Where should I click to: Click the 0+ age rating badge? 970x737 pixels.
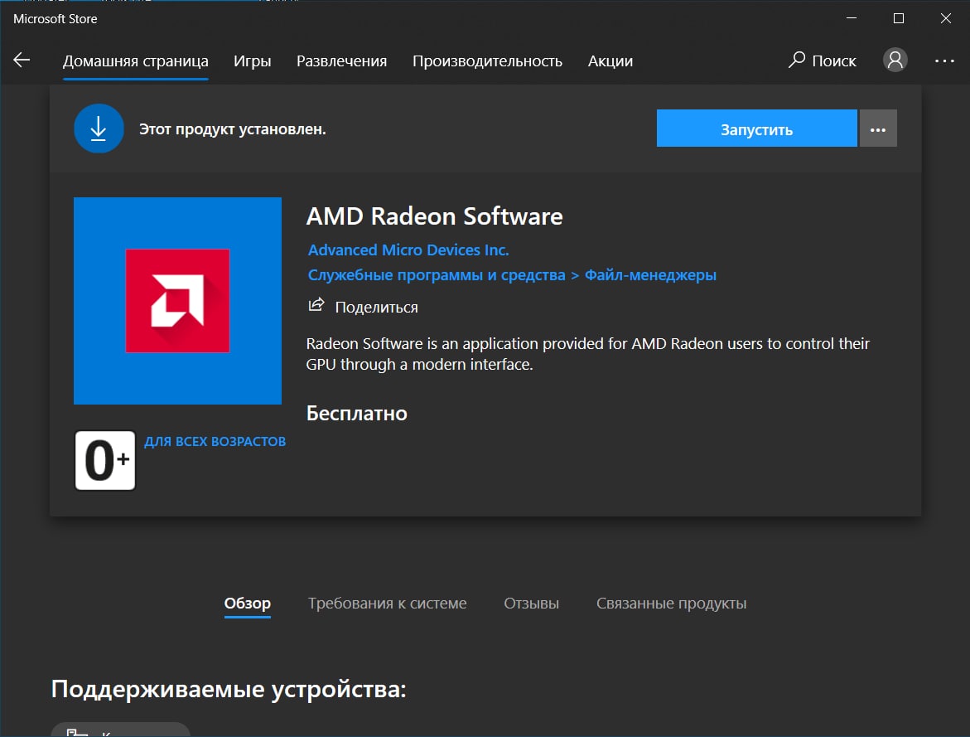pos(105,460)
